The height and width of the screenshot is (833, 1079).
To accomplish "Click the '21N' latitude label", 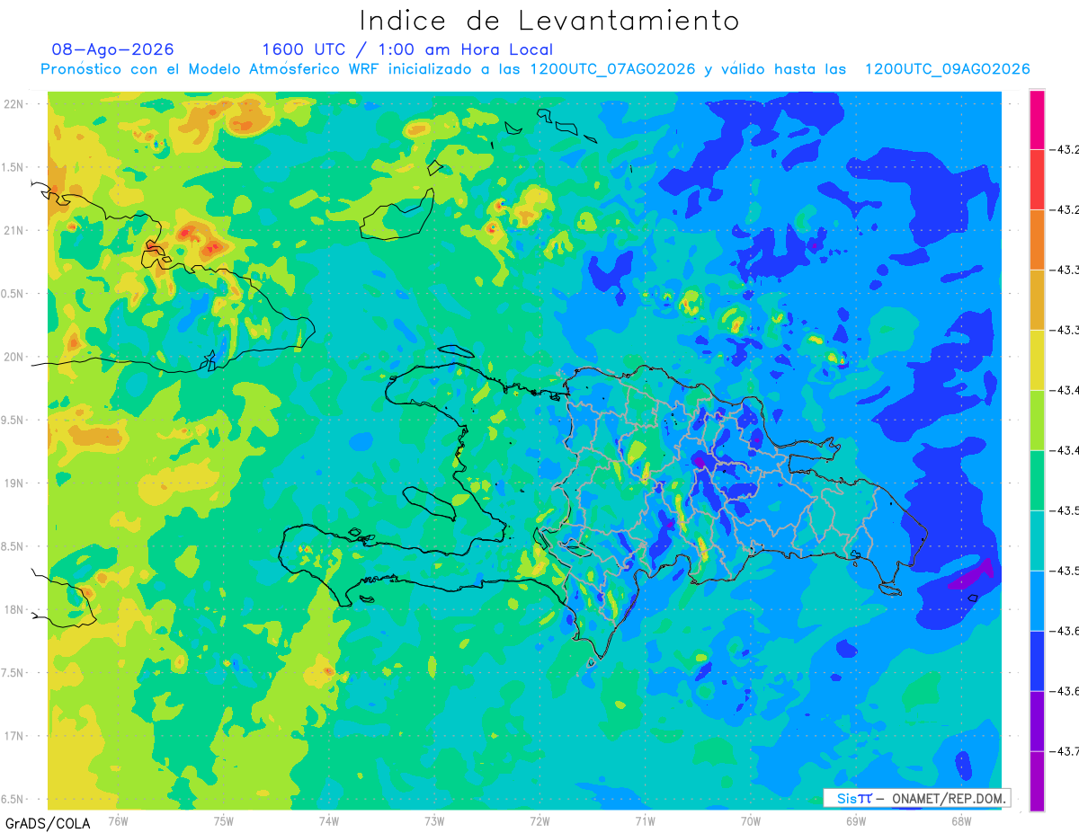I will click(13, 231).
